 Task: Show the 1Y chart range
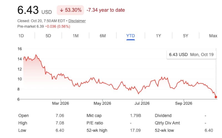(158, 36)
